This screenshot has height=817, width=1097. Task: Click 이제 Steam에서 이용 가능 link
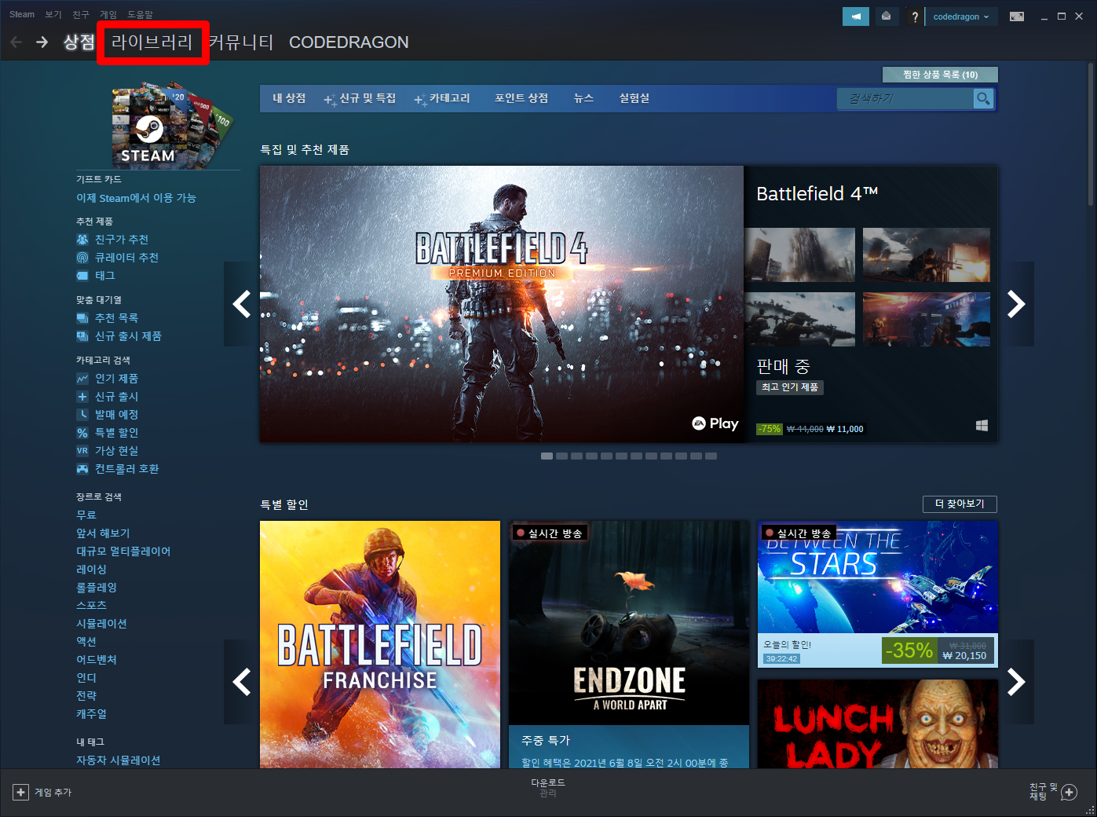click(x=136, y=198)
